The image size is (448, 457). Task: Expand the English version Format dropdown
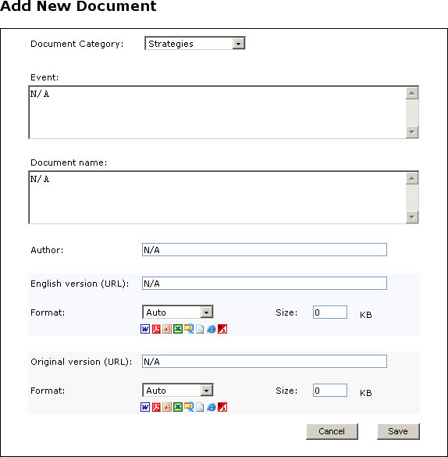(x=178, y=312)
